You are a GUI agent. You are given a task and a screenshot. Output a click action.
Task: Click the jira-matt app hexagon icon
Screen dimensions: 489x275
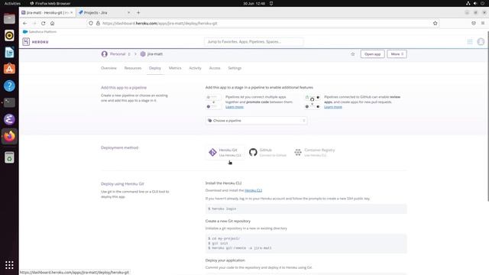click(x=143, y=54)
